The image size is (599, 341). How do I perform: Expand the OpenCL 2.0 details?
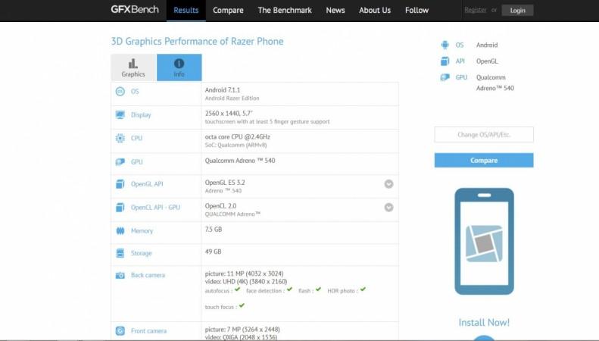(x=388, y=207)
